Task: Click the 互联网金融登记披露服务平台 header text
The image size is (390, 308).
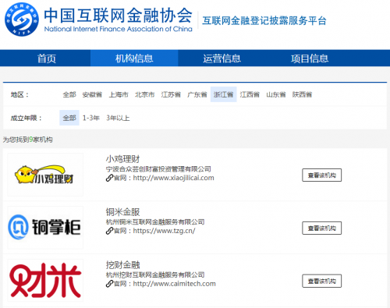Action: click(264, 21)
